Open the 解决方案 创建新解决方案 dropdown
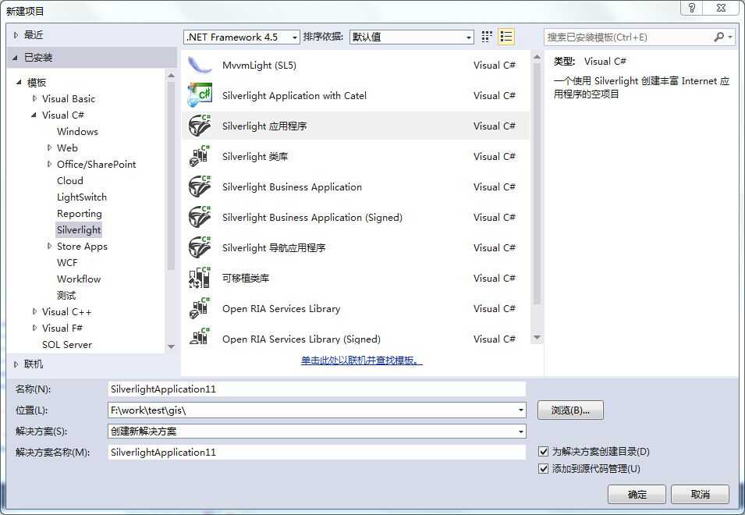Image resolution: width=745 pixels, height=515 pixels. pos(521,432)
